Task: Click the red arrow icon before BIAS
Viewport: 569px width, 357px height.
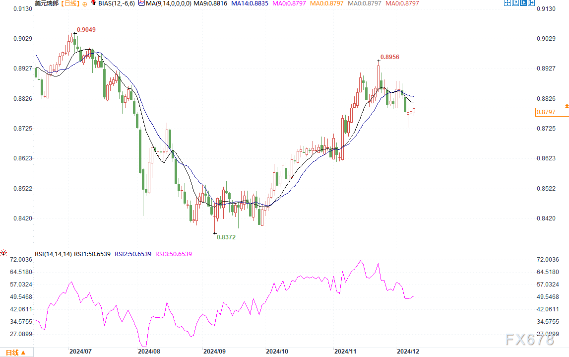Action: 93,3
